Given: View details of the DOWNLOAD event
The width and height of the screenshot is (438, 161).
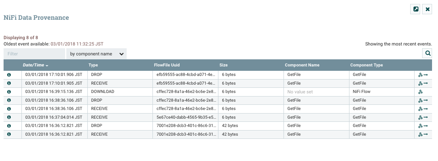Looking at the screenshot, I should click(9, 92).
